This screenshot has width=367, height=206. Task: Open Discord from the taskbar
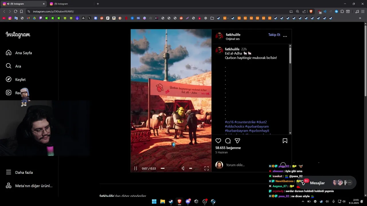(188, 201)
